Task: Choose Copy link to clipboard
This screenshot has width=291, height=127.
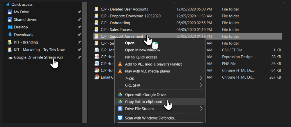Action: (144, 102)
